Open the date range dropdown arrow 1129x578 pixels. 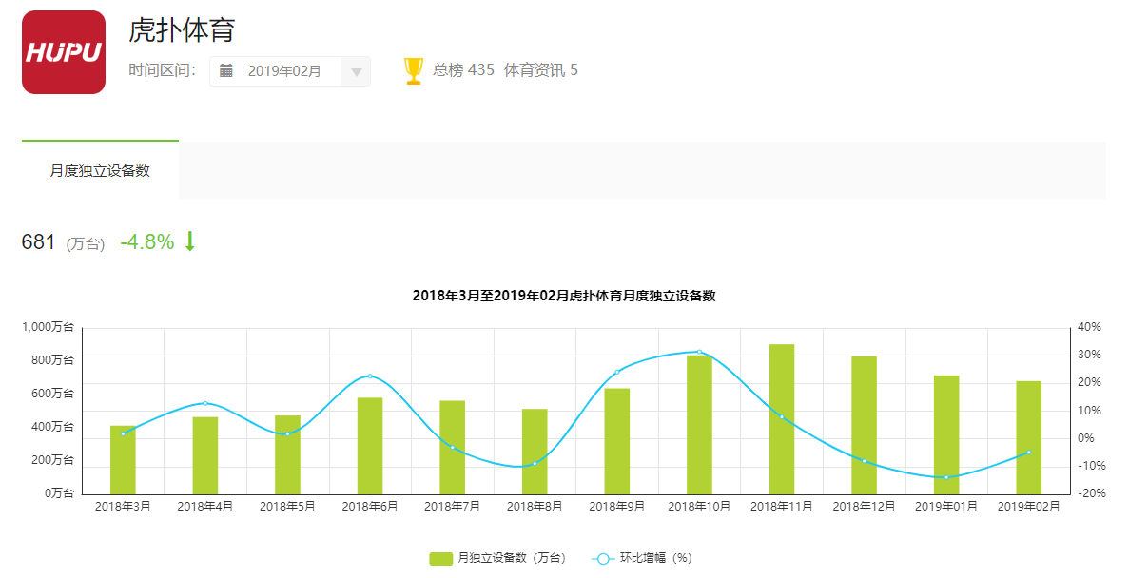click(356, 72)
